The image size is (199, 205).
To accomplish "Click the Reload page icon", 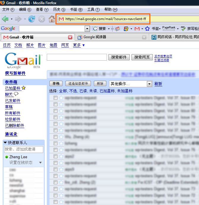I will pos(32,19).
